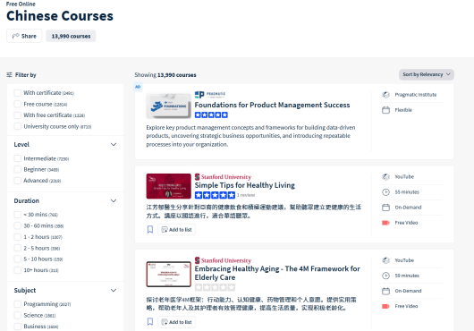Click the bookmark icon for Embracing Healthy Aging course
474x331 pixels.
pyautogui.click(x=150, y=322)
